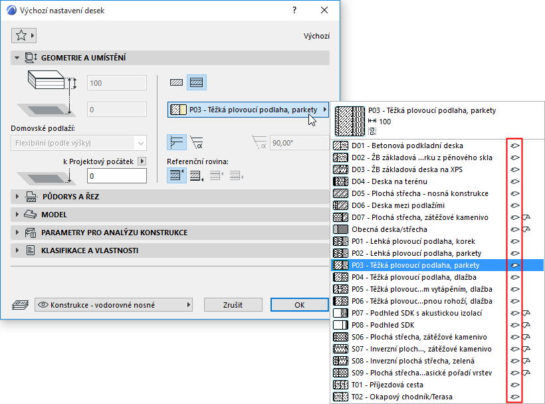The height and width of the screenshot is (404, 545).
Task: Click the slab-use icon on S07 row
Action: click(x=515, y=349)
